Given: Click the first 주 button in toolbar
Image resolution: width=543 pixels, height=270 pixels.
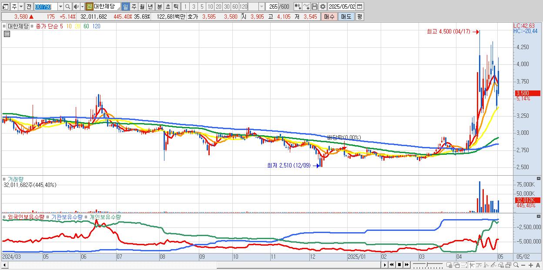Looking at the screenshot, I should coord(14,7).
